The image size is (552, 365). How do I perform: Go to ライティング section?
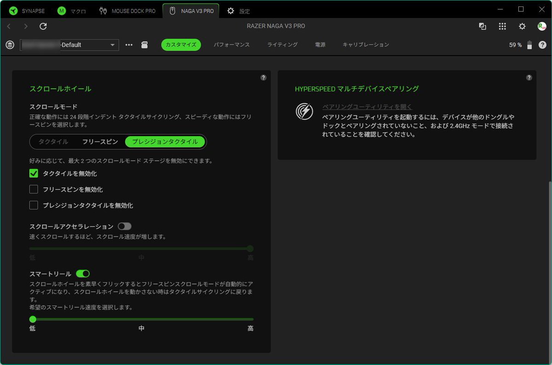282,45
